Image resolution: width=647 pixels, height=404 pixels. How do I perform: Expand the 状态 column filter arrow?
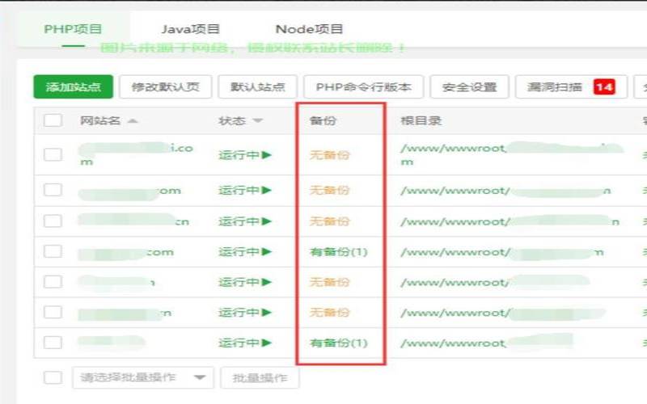pos(258,121)
